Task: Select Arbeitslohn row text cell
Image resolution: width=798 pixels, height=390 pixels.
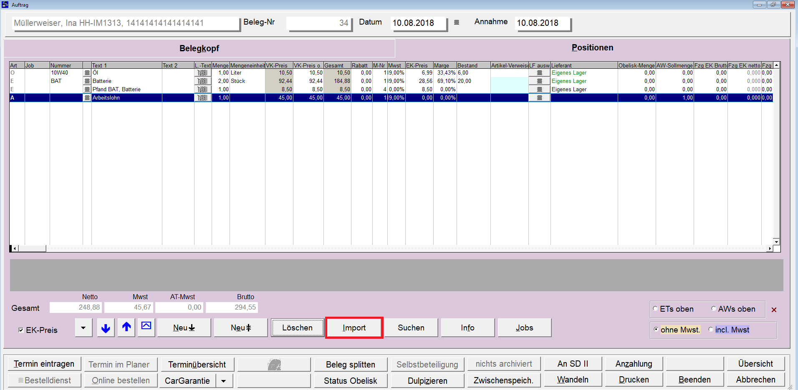Action: pyautogui.click(x=127, y=98)
